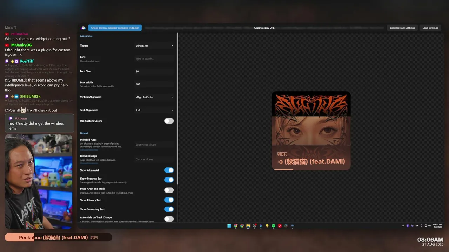Expand the Vertical Alignment dropdown

(x=154, y=97)
